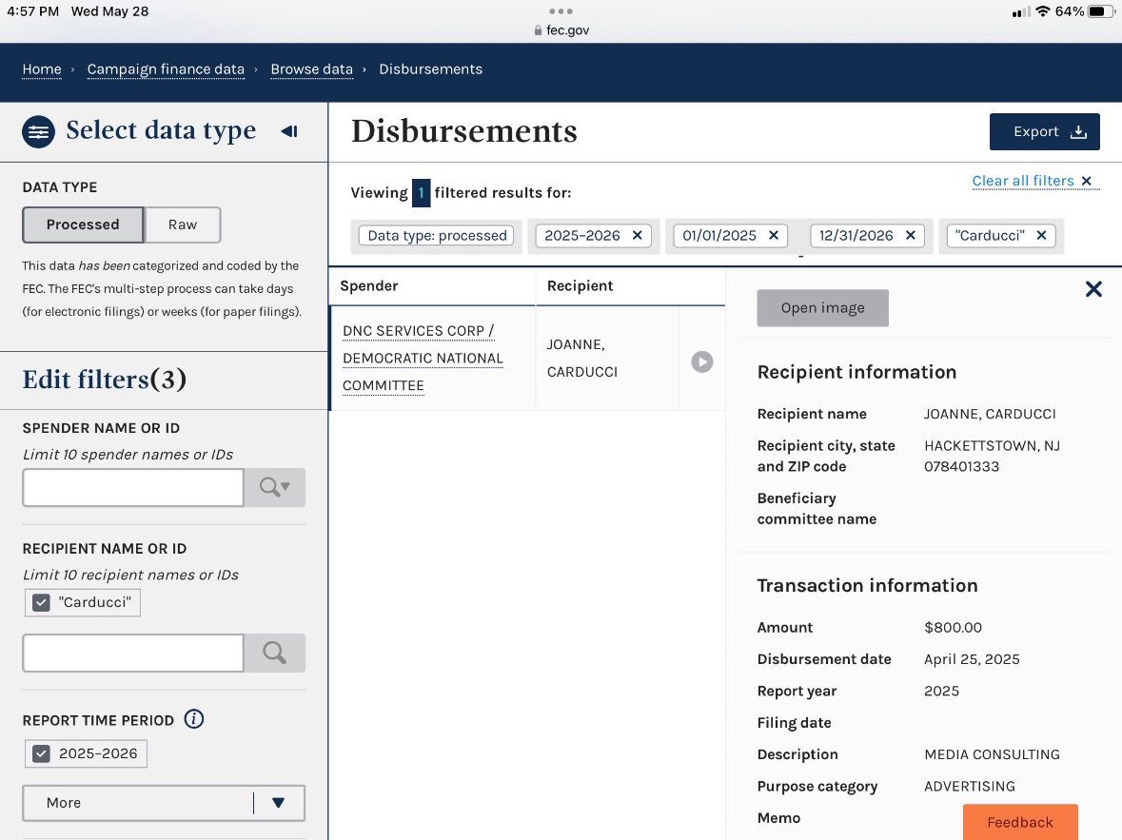Click the ADVERTISING purpose category value
The image size is (1122, 840).
click(x=970, y=787)
